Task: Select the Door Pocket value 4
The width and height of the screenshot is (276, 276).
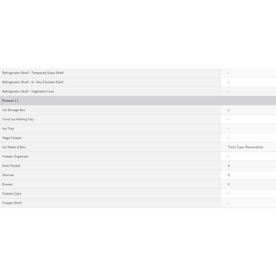Action: coord(229,166)
